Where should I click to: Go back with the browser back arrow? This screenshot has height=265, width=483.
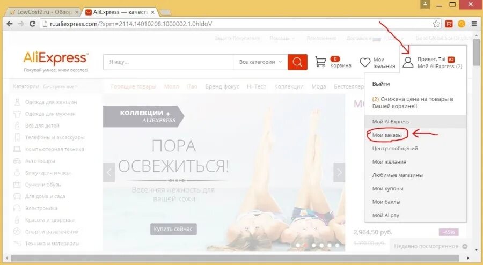pyautogui.click(x=10, y=24)
